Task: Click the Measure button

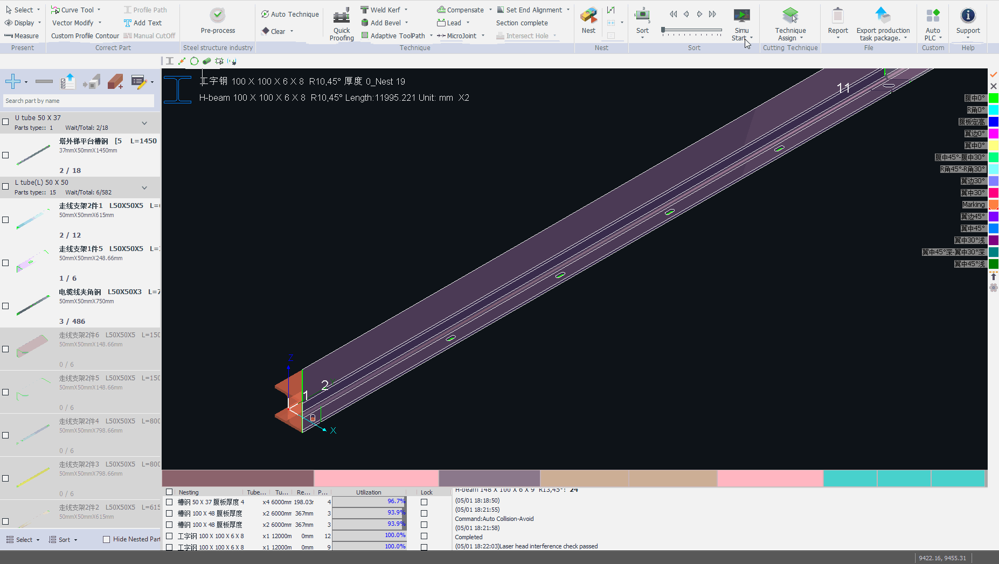Action: [22, 36]
